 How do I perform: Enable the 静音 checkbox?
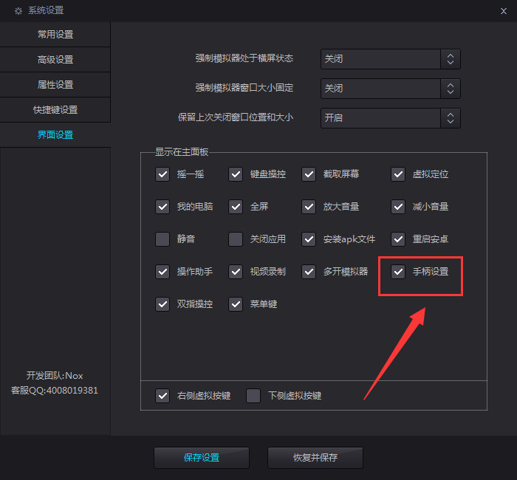click(x=162, y=239)
